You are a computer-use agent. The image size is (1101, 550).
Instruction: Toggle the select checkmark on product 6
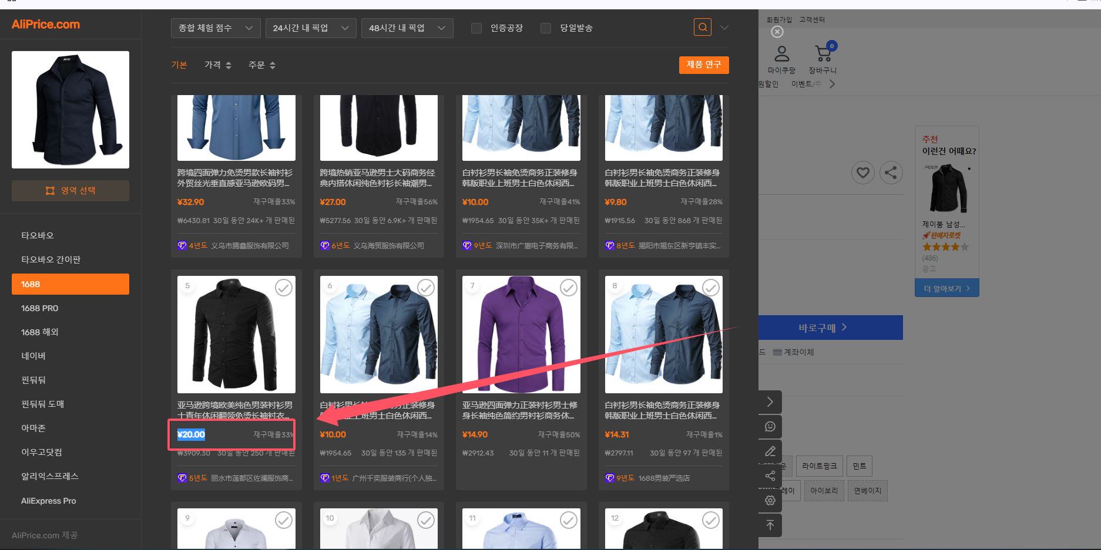(426, 288)
